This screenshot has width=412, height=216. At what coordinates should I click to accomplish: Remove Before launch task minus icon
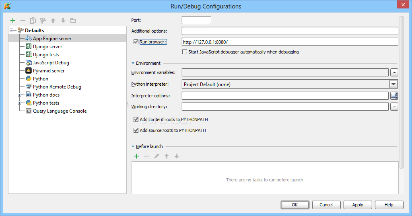pyautogui.click(x=146, y=156)
